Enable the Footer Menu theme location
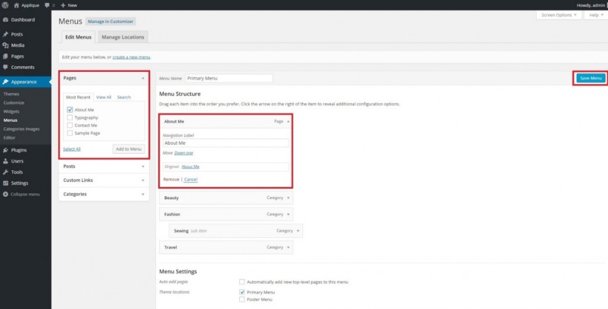This screenshot has height=309, width=608. pyautogui.click(x=242, y=300)
